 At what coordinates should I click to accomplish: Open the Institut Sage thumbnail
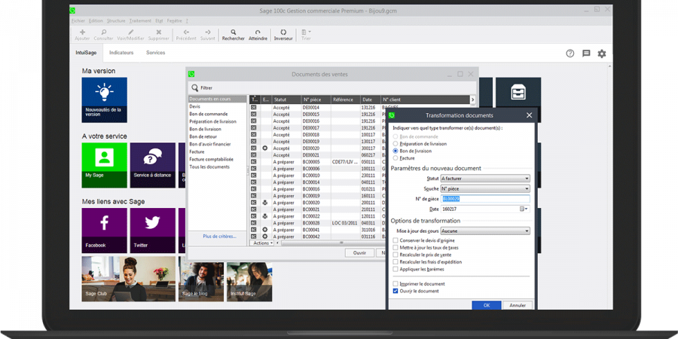[249, 282]
